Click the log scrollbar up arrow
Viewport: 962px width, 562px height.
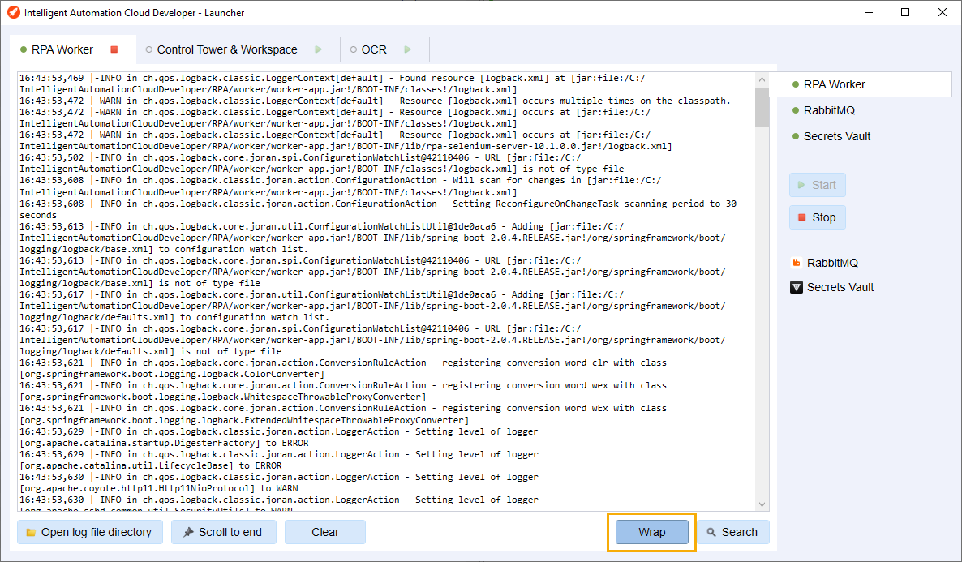click(762, 79)
